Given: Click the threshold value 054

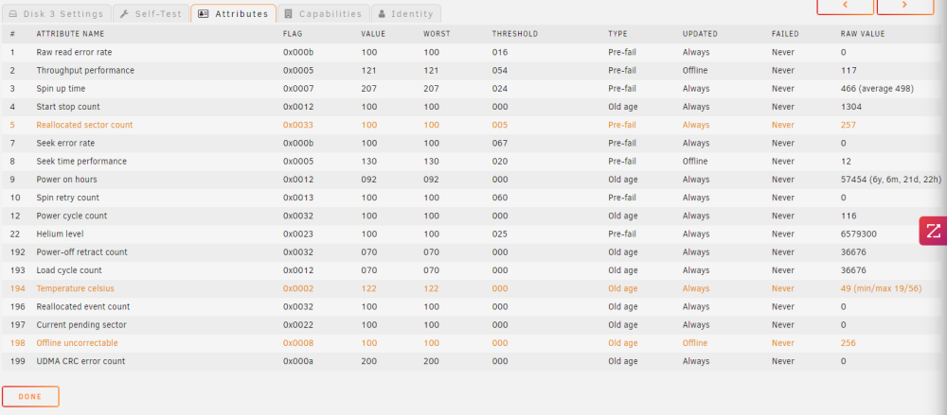Looking at the screenshot, I should coord(500,71).
